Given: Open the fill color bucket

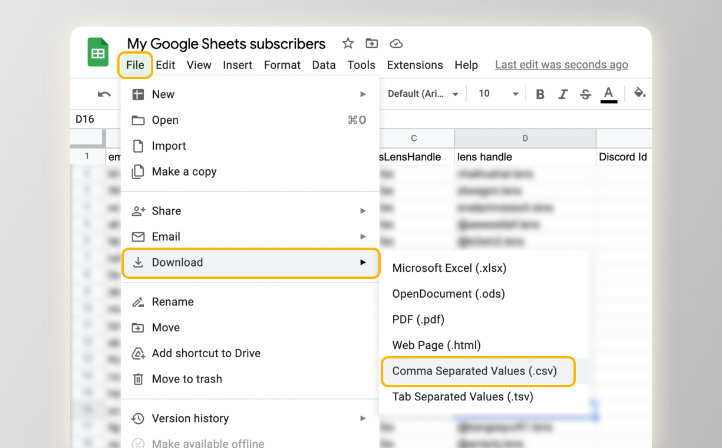Looking at the screenshot, I should point(639,93).
